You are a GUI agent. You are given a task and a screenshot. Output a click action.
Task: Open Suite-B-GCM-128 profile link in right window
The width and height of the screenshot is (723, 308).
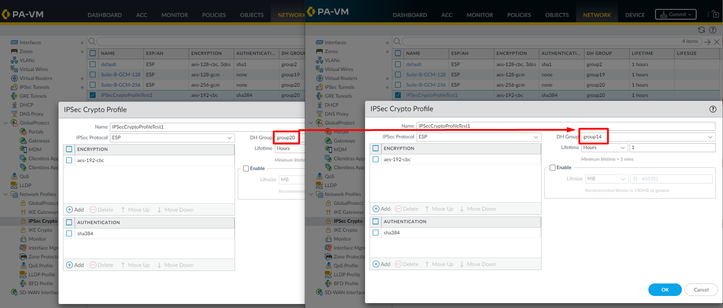(426, 75)
